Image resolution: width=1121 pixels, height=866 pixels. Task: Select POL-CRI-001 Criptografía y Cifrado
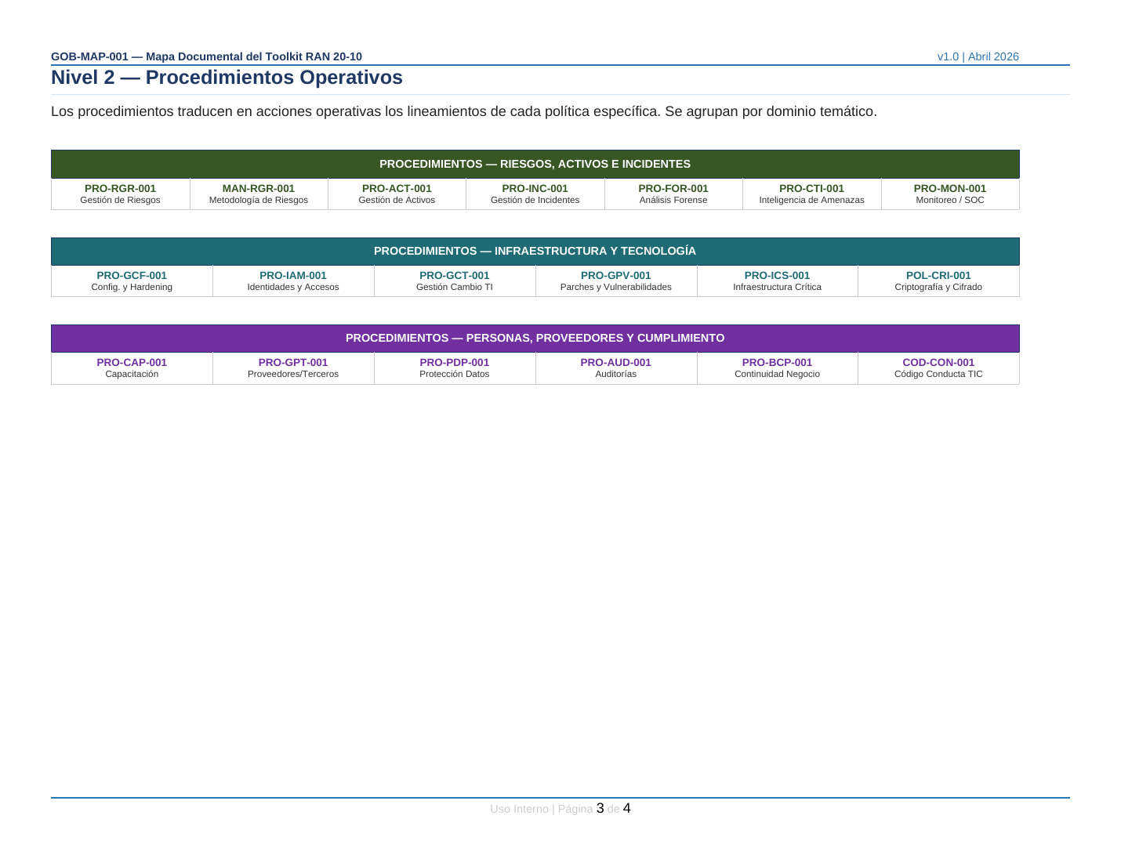point(938,281)
